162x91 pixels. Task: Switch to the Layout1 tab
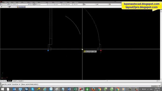(x=15, y=81)
